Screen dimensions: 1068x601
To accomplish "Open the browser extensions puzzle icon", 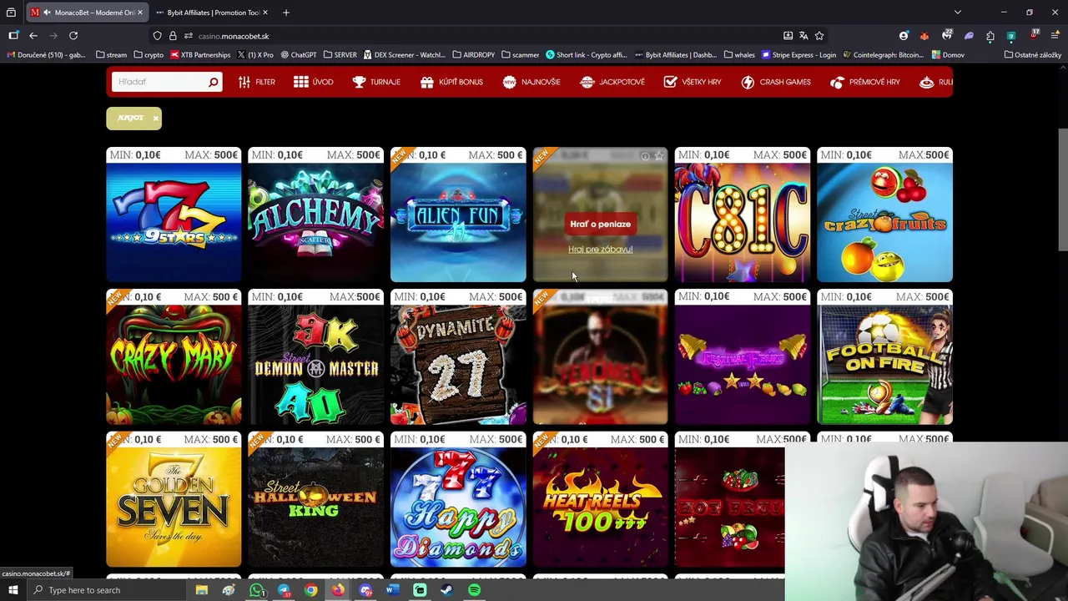I will coord(990,36).
